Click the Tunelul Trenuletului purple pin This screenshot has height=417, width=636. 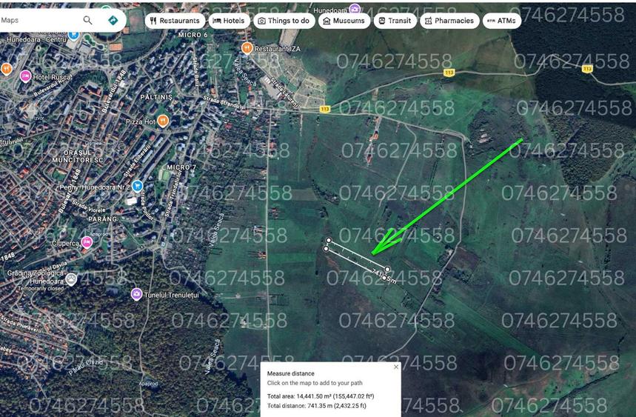coord(137,294)
